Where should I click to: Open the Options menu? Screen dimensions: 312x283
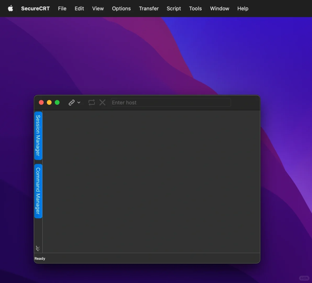(x=121, y=9)
